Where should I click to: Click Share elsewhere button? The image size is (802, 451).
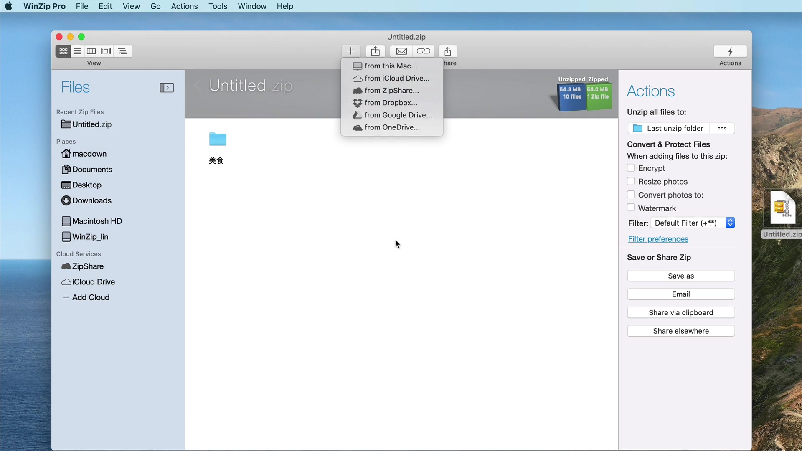[x=681, y=331]
